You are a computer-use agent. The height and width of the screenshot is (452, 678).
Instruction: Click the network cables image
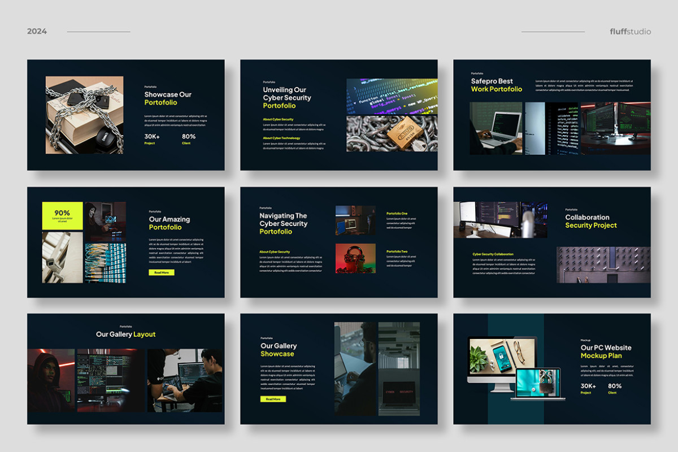coord(105,263)
